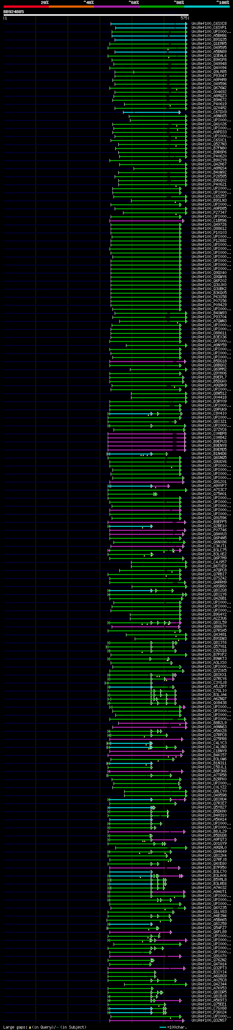Screen dimensions: 233x1030
Task: Click the white query sequence bar
Action: coord(96,15)
